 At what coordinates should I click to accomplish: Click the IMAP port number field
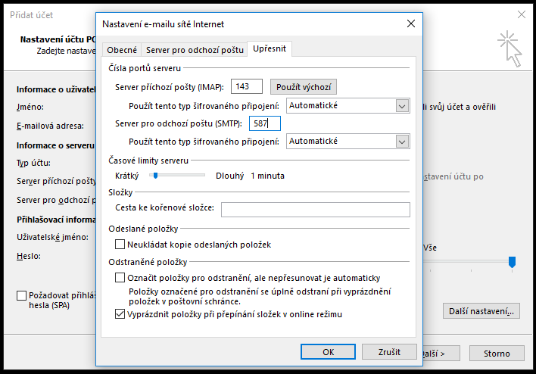247,86
